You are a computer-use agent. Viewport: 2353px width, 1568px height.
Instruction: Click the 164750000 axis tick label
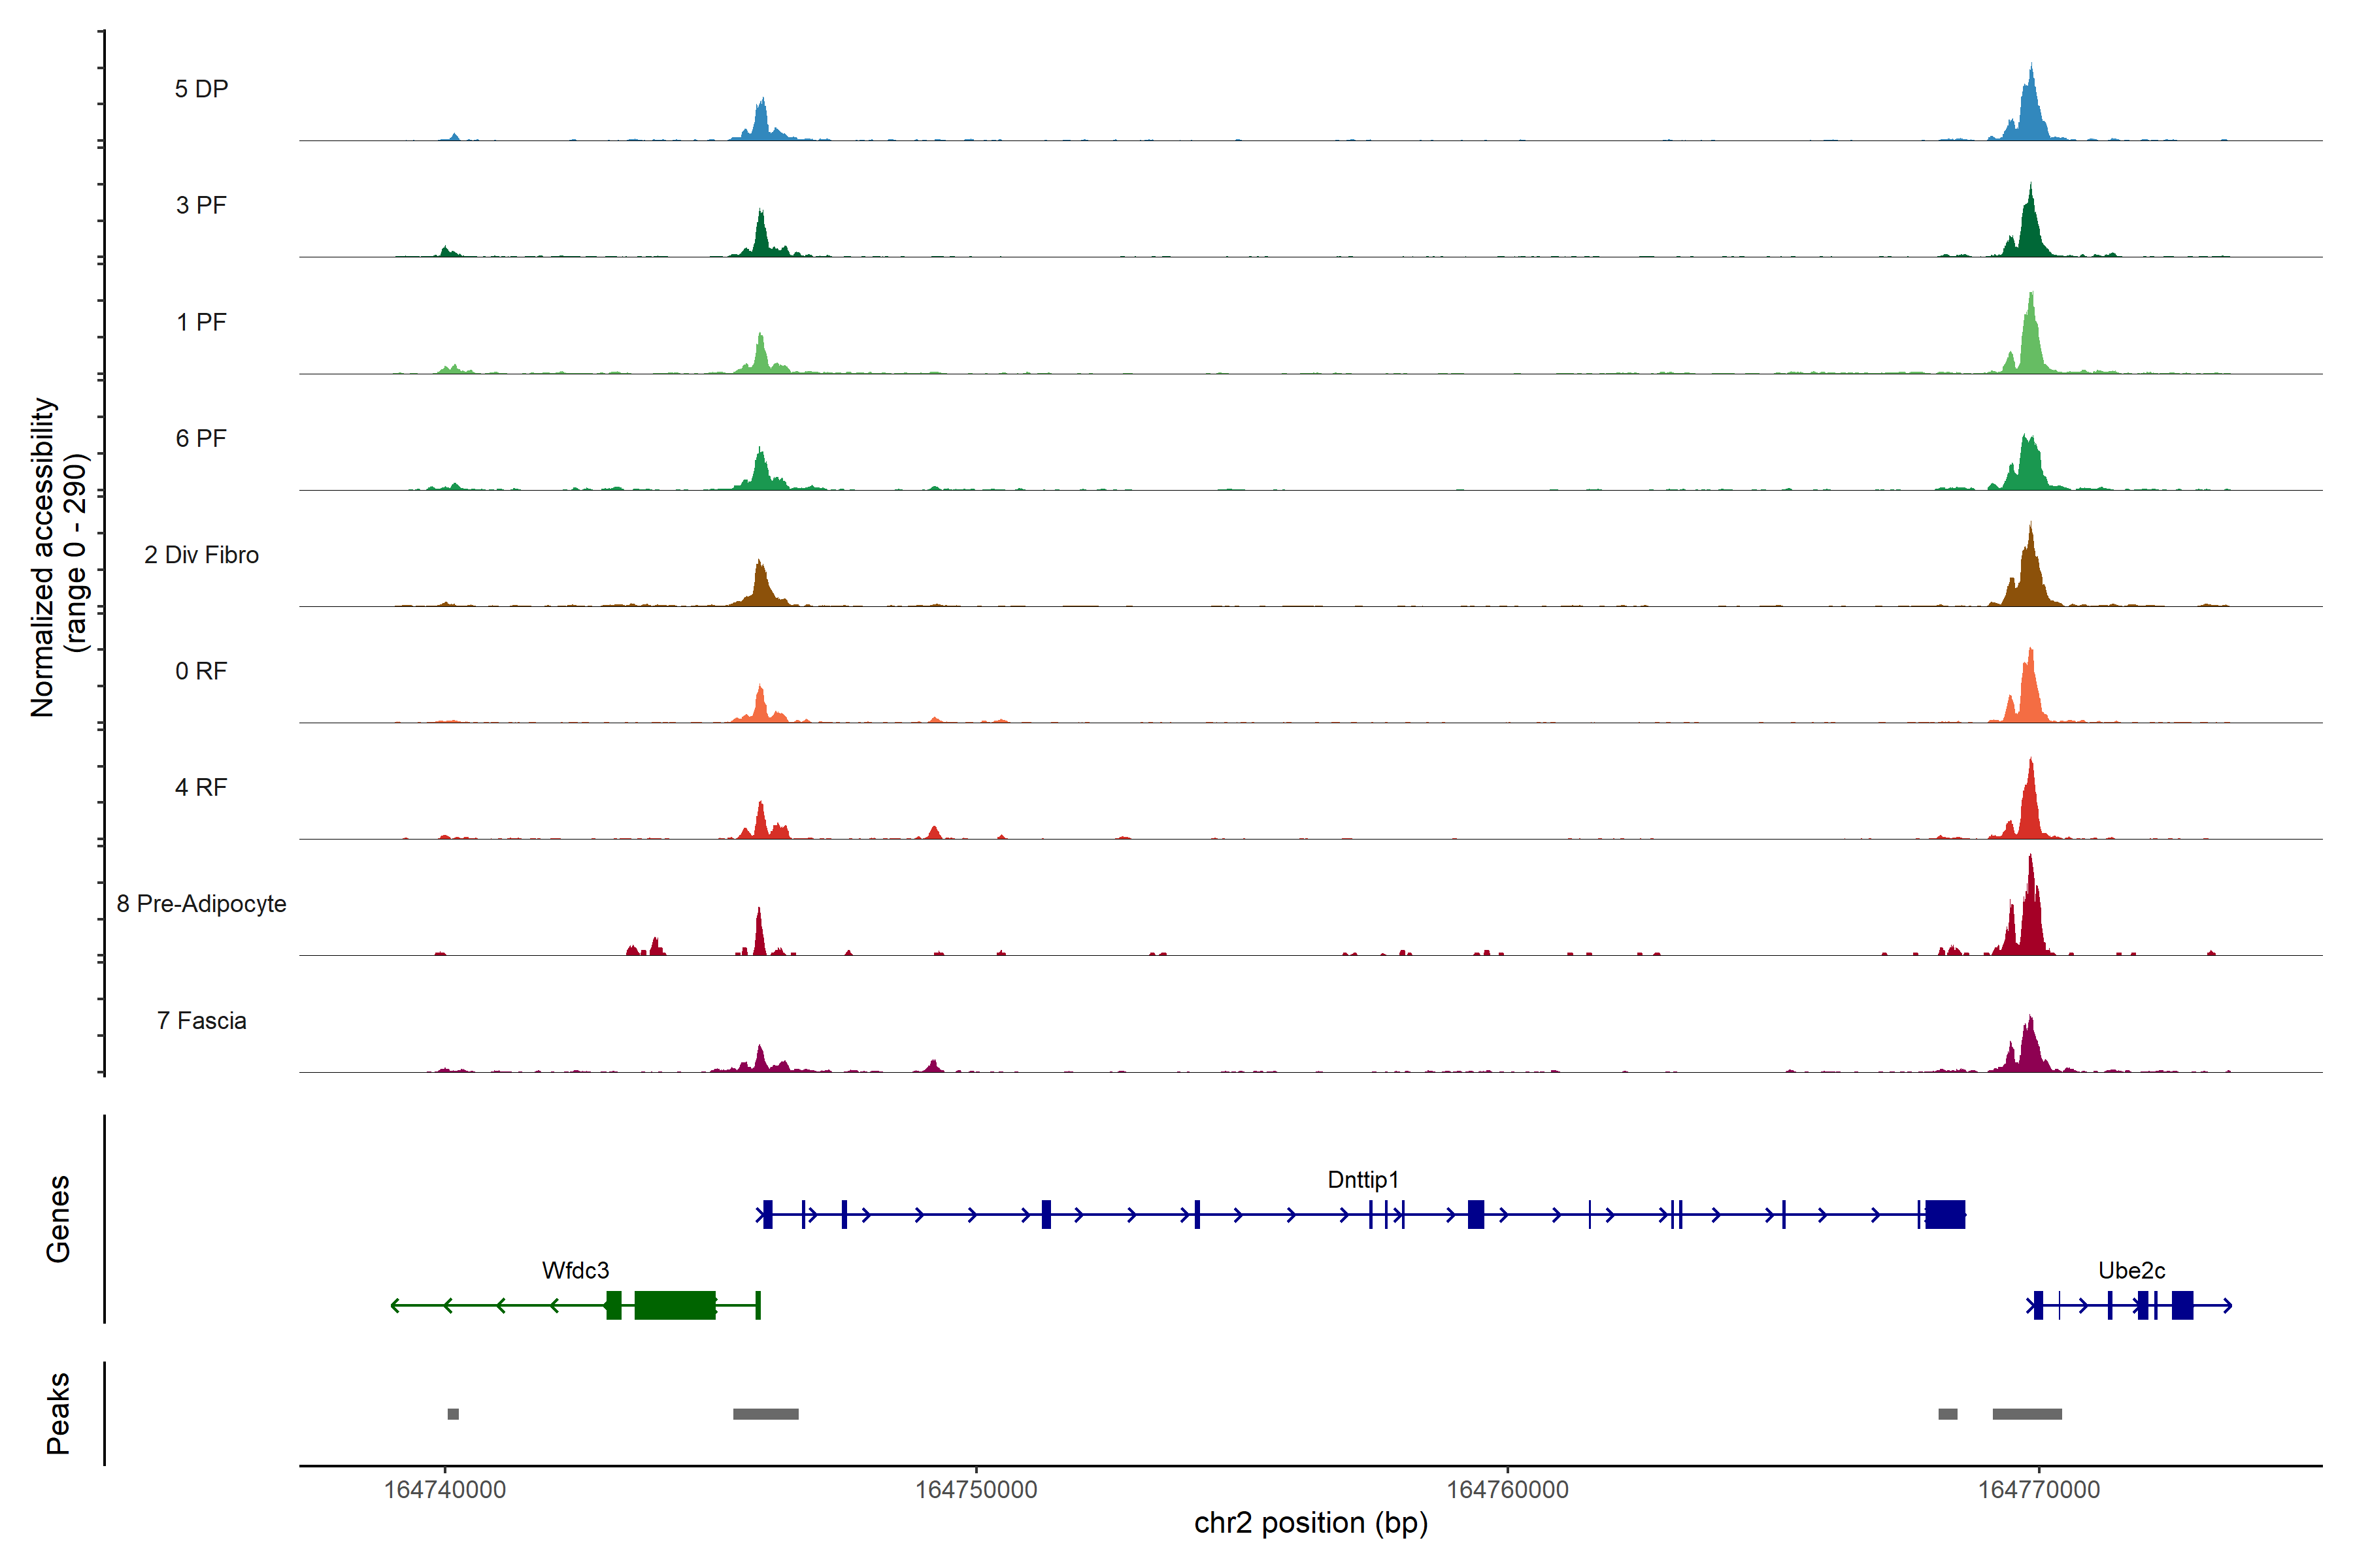coord(975,1489)
